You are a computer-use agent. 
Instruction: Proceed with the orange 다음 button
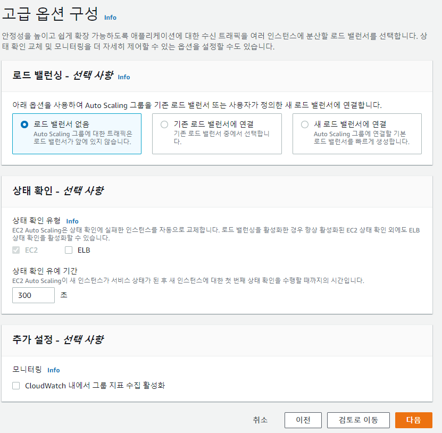coord(413,420)
